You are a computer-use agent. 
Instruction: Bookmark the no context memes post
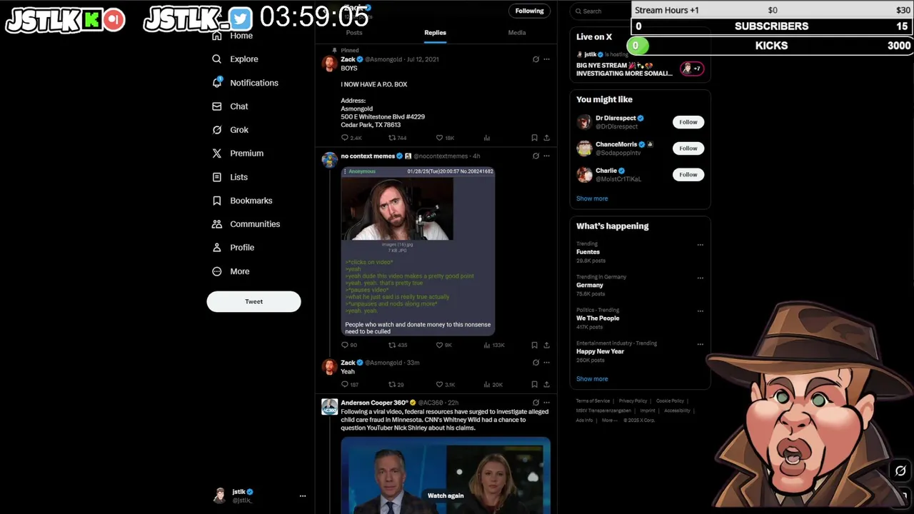coord(534,345)
